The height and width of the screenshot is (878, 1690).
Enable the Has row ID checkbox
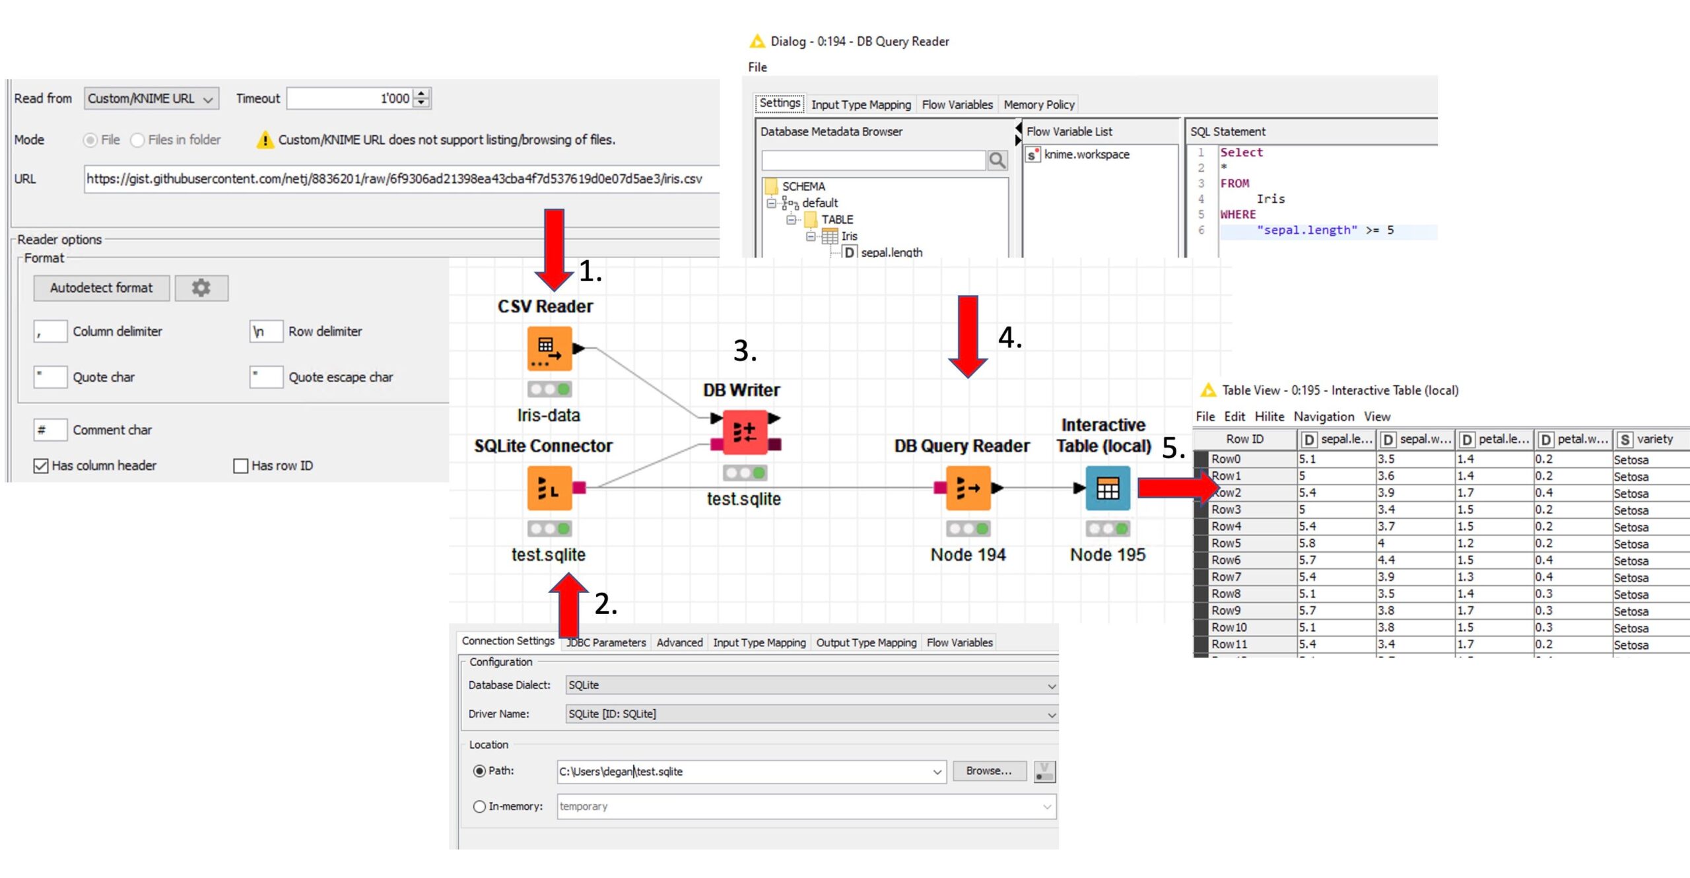pos(241,466)
